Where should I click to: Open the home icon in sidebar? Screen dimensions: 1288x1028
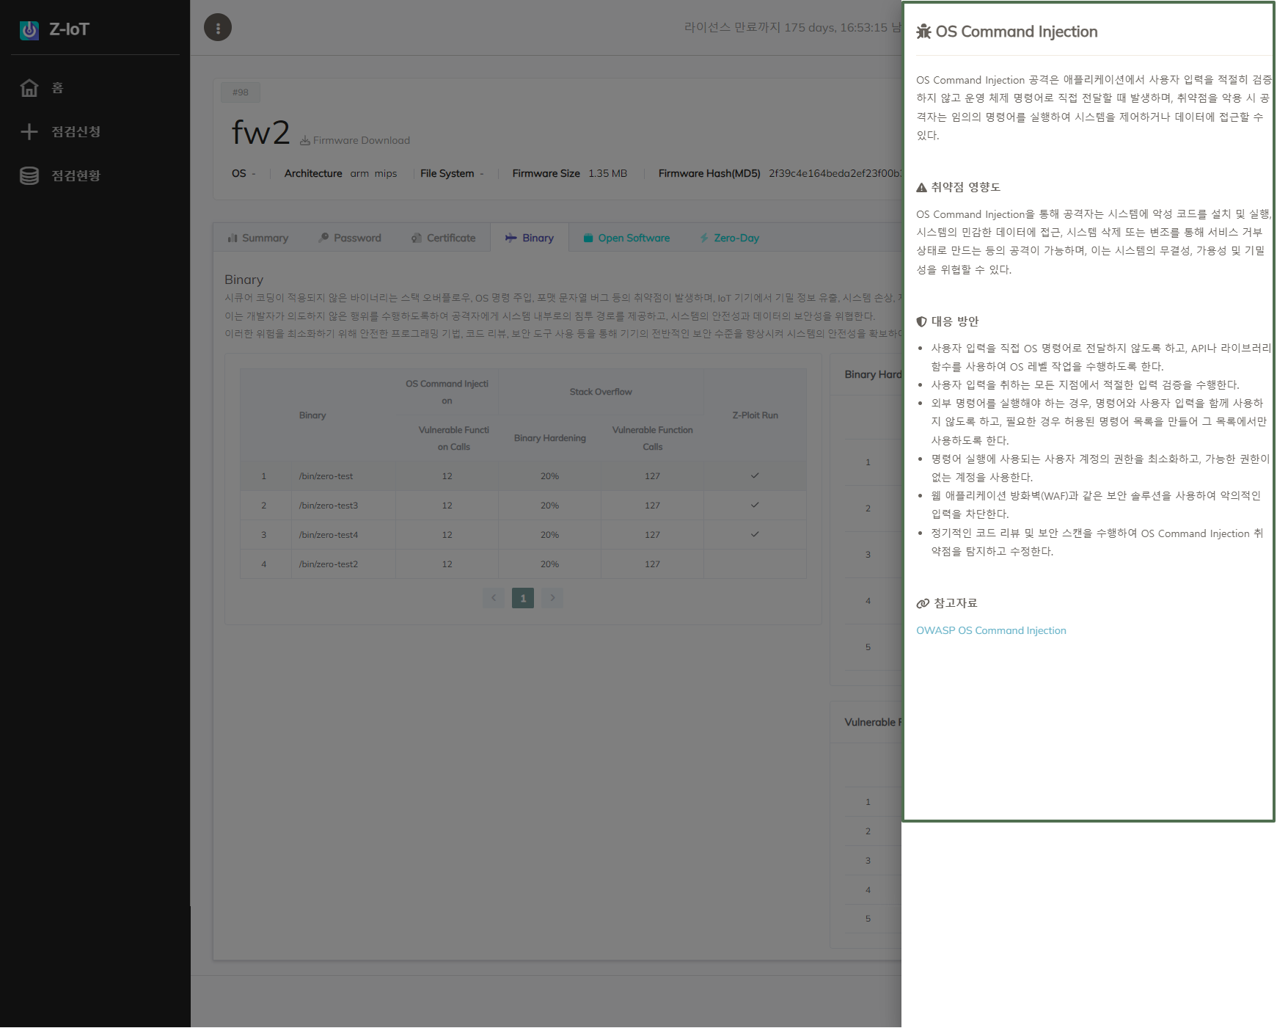pos(29,88)
